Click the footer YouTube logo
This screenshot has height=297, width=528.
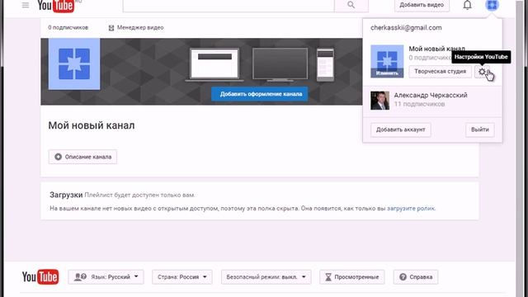pos(40,277)
